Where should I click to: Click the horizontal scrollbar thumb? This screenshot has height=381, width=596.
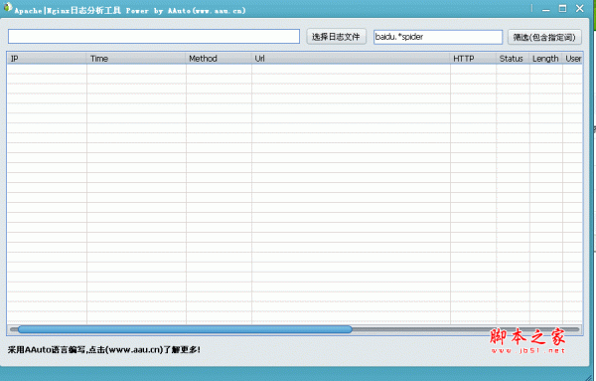coord(185,329)
